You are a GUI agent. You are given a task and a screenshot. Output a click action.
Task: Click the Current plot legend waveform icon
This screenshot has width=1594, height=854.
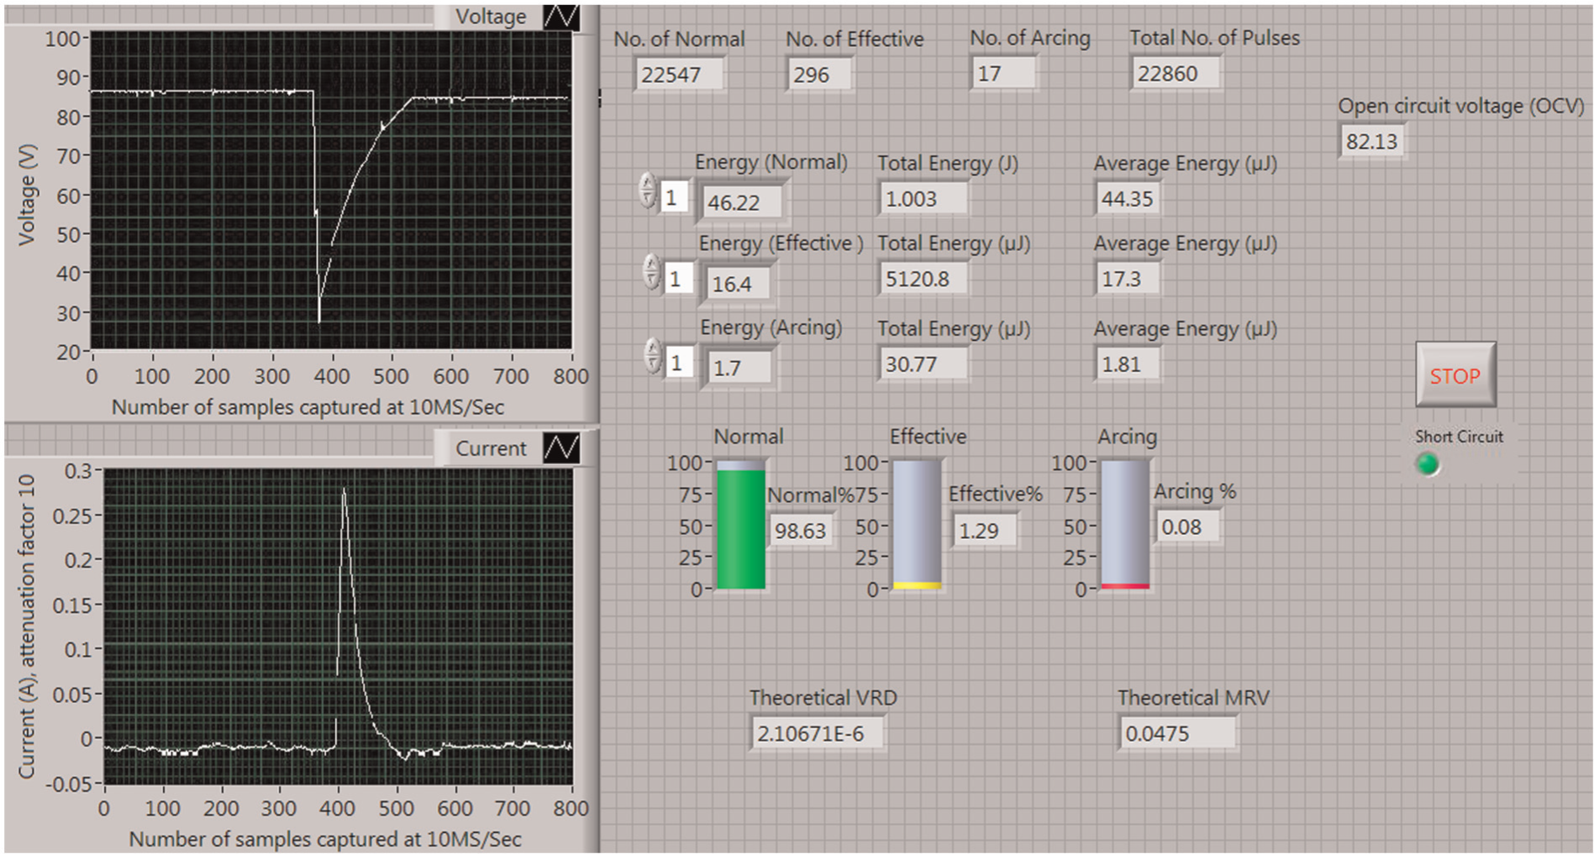560,448
